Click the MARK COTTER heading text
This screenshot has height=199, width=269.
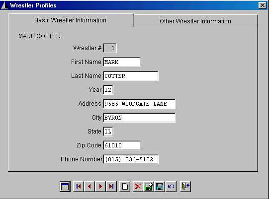(39, 36)
